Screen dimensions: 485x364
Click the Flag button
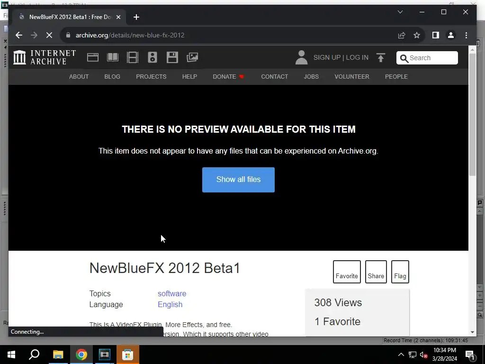[400, 272]
